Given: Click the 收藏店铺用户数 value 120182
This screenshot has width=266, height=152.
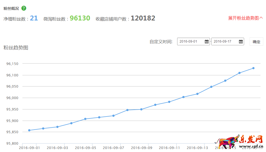Looking at the screenshot, I should coord(143,18).
